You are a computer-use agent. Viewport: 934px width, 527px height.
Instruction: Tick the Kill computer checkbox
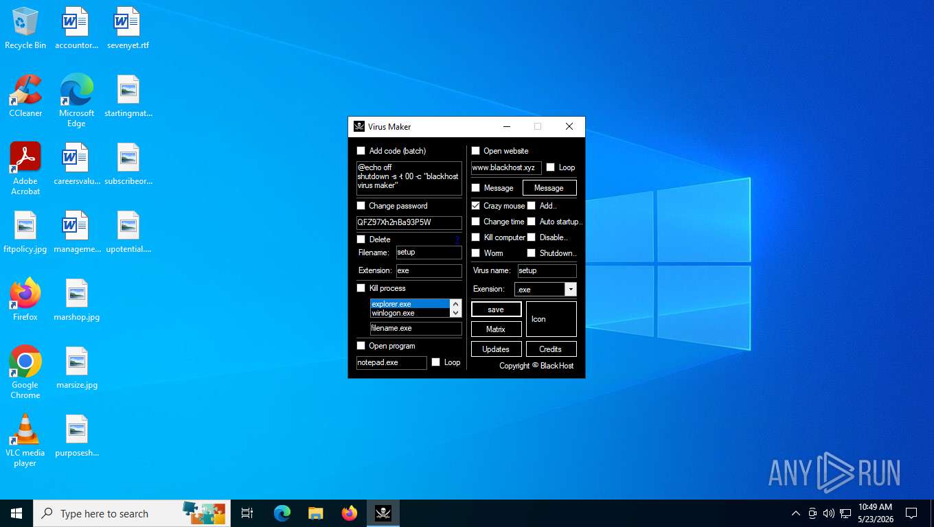click(475, 237)
